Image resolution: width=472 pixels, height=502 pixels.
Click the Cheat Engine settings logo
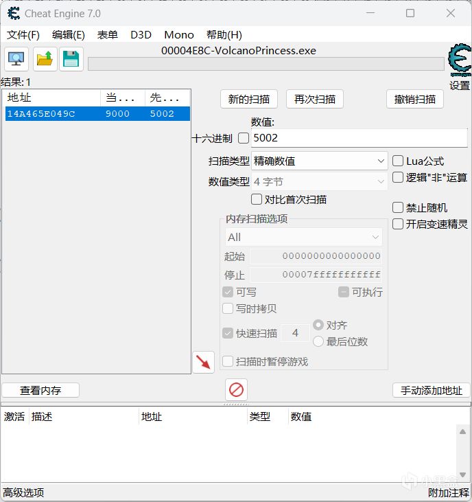[x=460, y=60]
